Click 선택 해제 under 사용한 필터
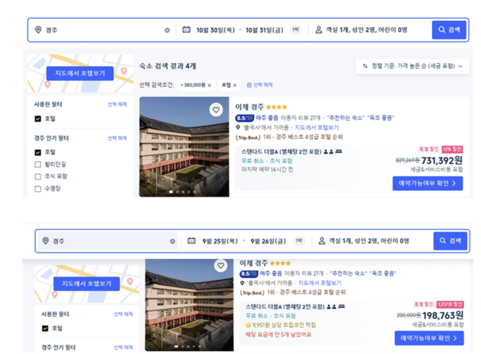The image size is (481, 354). click(117, 104)
